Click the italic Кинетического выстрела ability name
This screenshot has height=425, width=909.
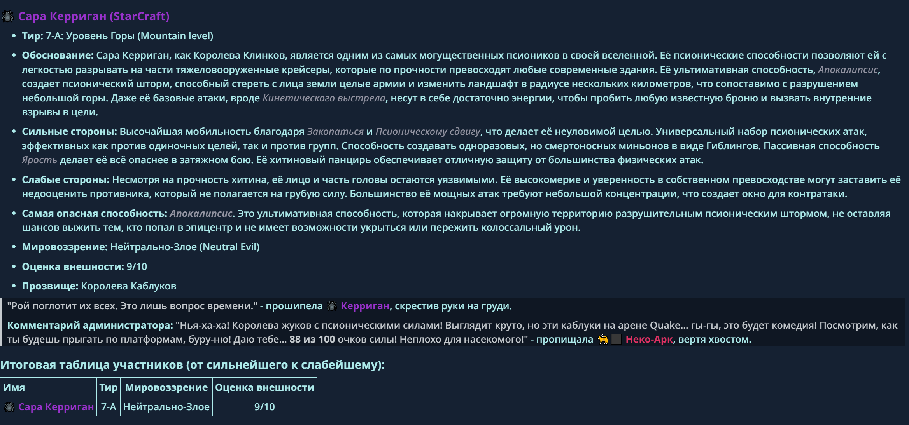coord(324,98)
